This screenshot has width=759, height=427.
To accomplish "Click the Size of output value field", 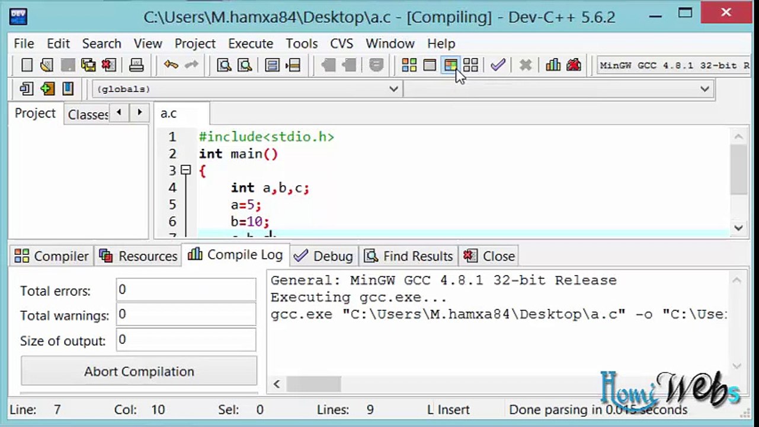I will (186, 340).
